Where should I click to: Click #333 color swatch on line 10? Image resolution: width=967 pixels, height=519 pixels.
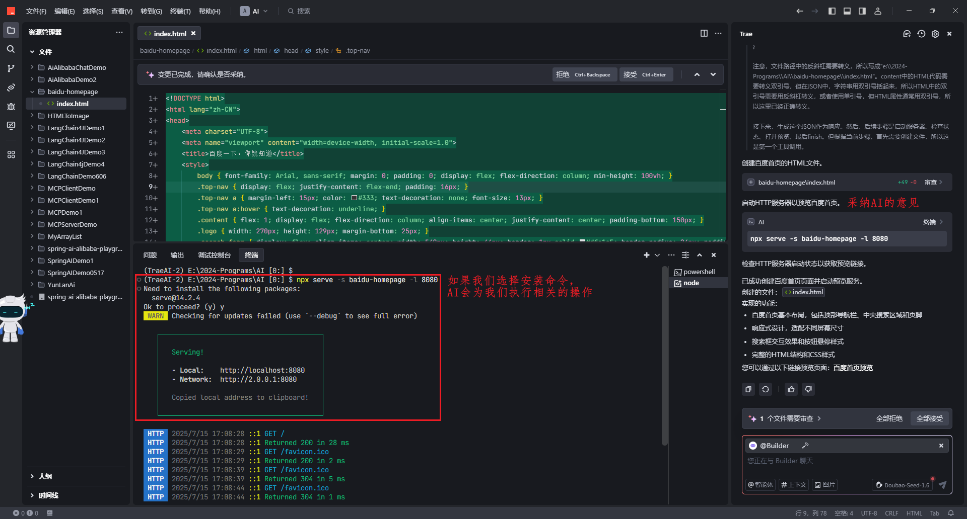click(x=354, y=198)
